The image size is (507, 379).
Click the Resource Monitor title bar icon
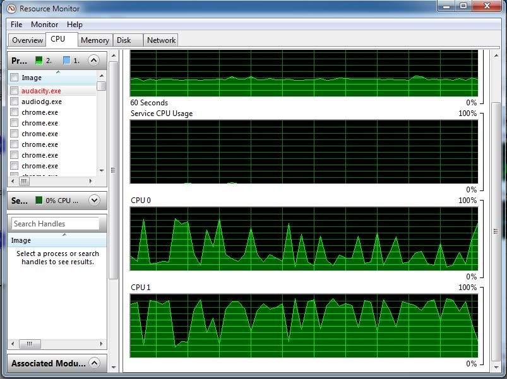point(11,8)
